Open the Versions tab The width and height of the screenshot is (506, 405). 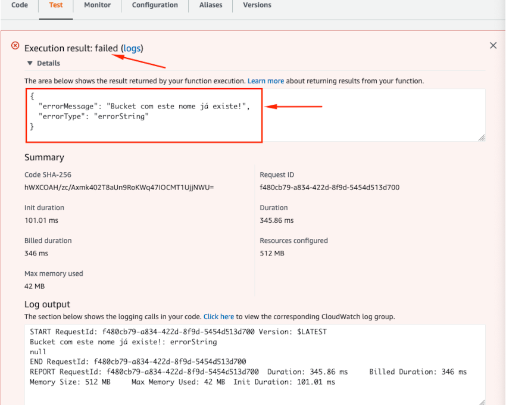click(x=257, y=5)
